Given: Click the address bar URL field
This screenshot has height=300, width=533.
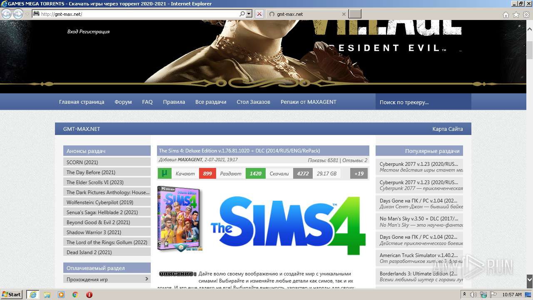Looking at the screenshot, I should (x=139, y=14).
